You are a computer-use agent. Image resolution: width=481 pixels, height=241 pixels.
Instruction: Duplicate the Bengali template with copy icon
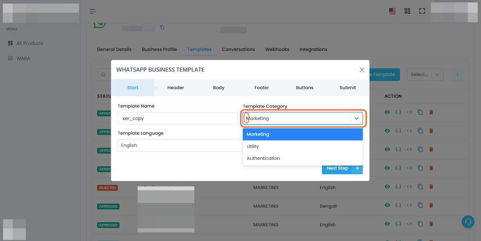tap(420, 205)
